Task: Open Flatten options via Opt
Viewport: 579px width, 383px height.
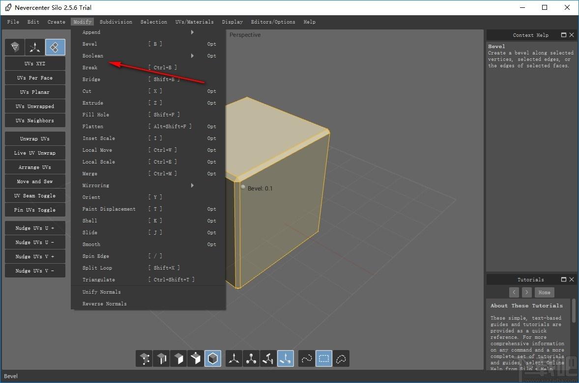Action: point(211,127)
